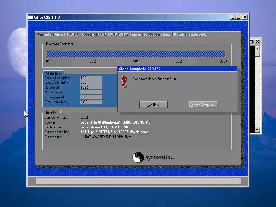This screenshot has width=276, height=207.
Task: Click the 'Ghost32 11.0' title bar text
Action: pyautogui.click(x=47, y=17)
